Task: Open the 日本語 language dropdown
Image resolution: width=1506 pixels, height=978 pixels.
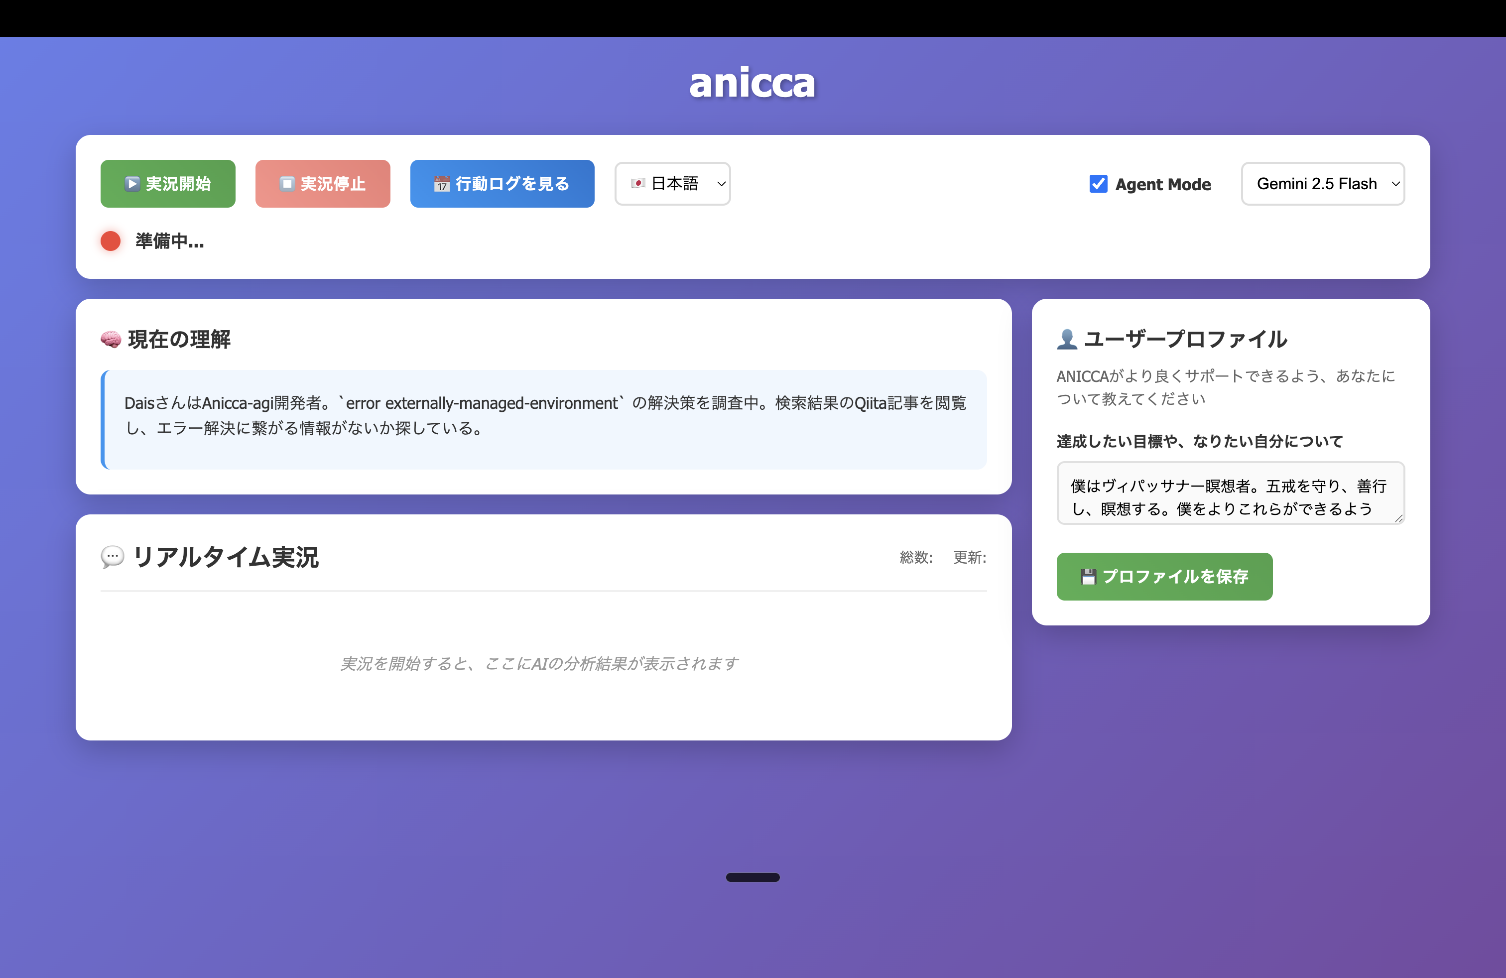Action: click(x=672, y=184)
